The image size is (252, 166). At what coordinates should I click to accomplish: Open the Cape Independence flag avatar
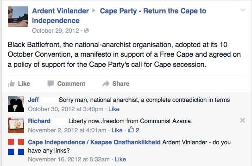coord(16,147)
